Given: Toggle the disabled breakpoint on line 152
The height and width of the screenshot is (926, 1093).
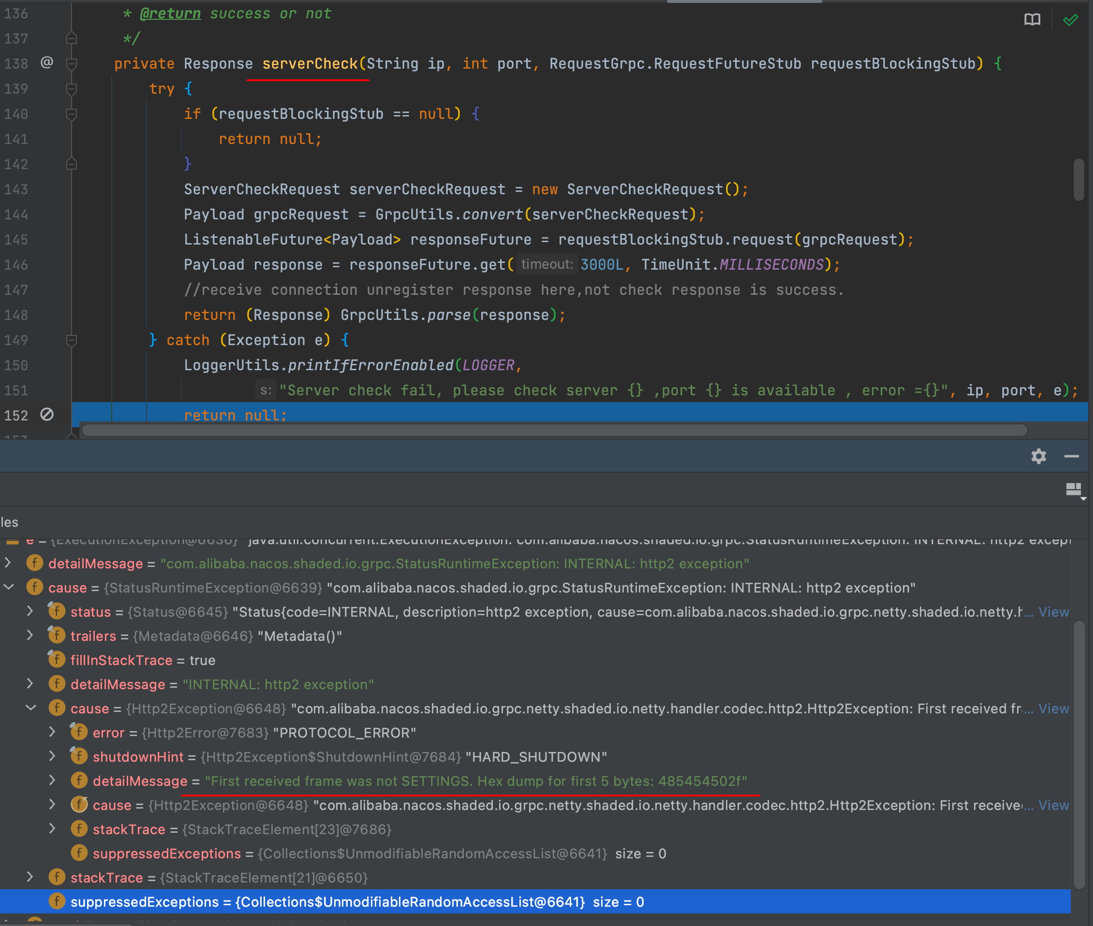Looking at the screenshot, I should point(47,415).
